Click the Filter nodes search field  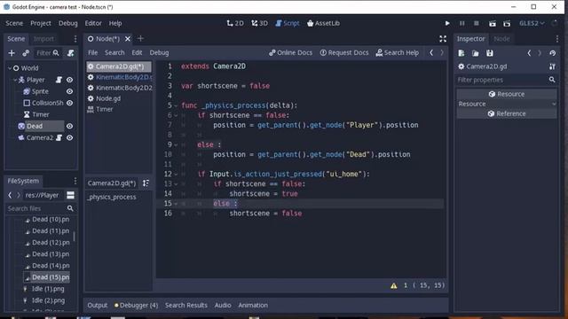(x=47, y=53)
